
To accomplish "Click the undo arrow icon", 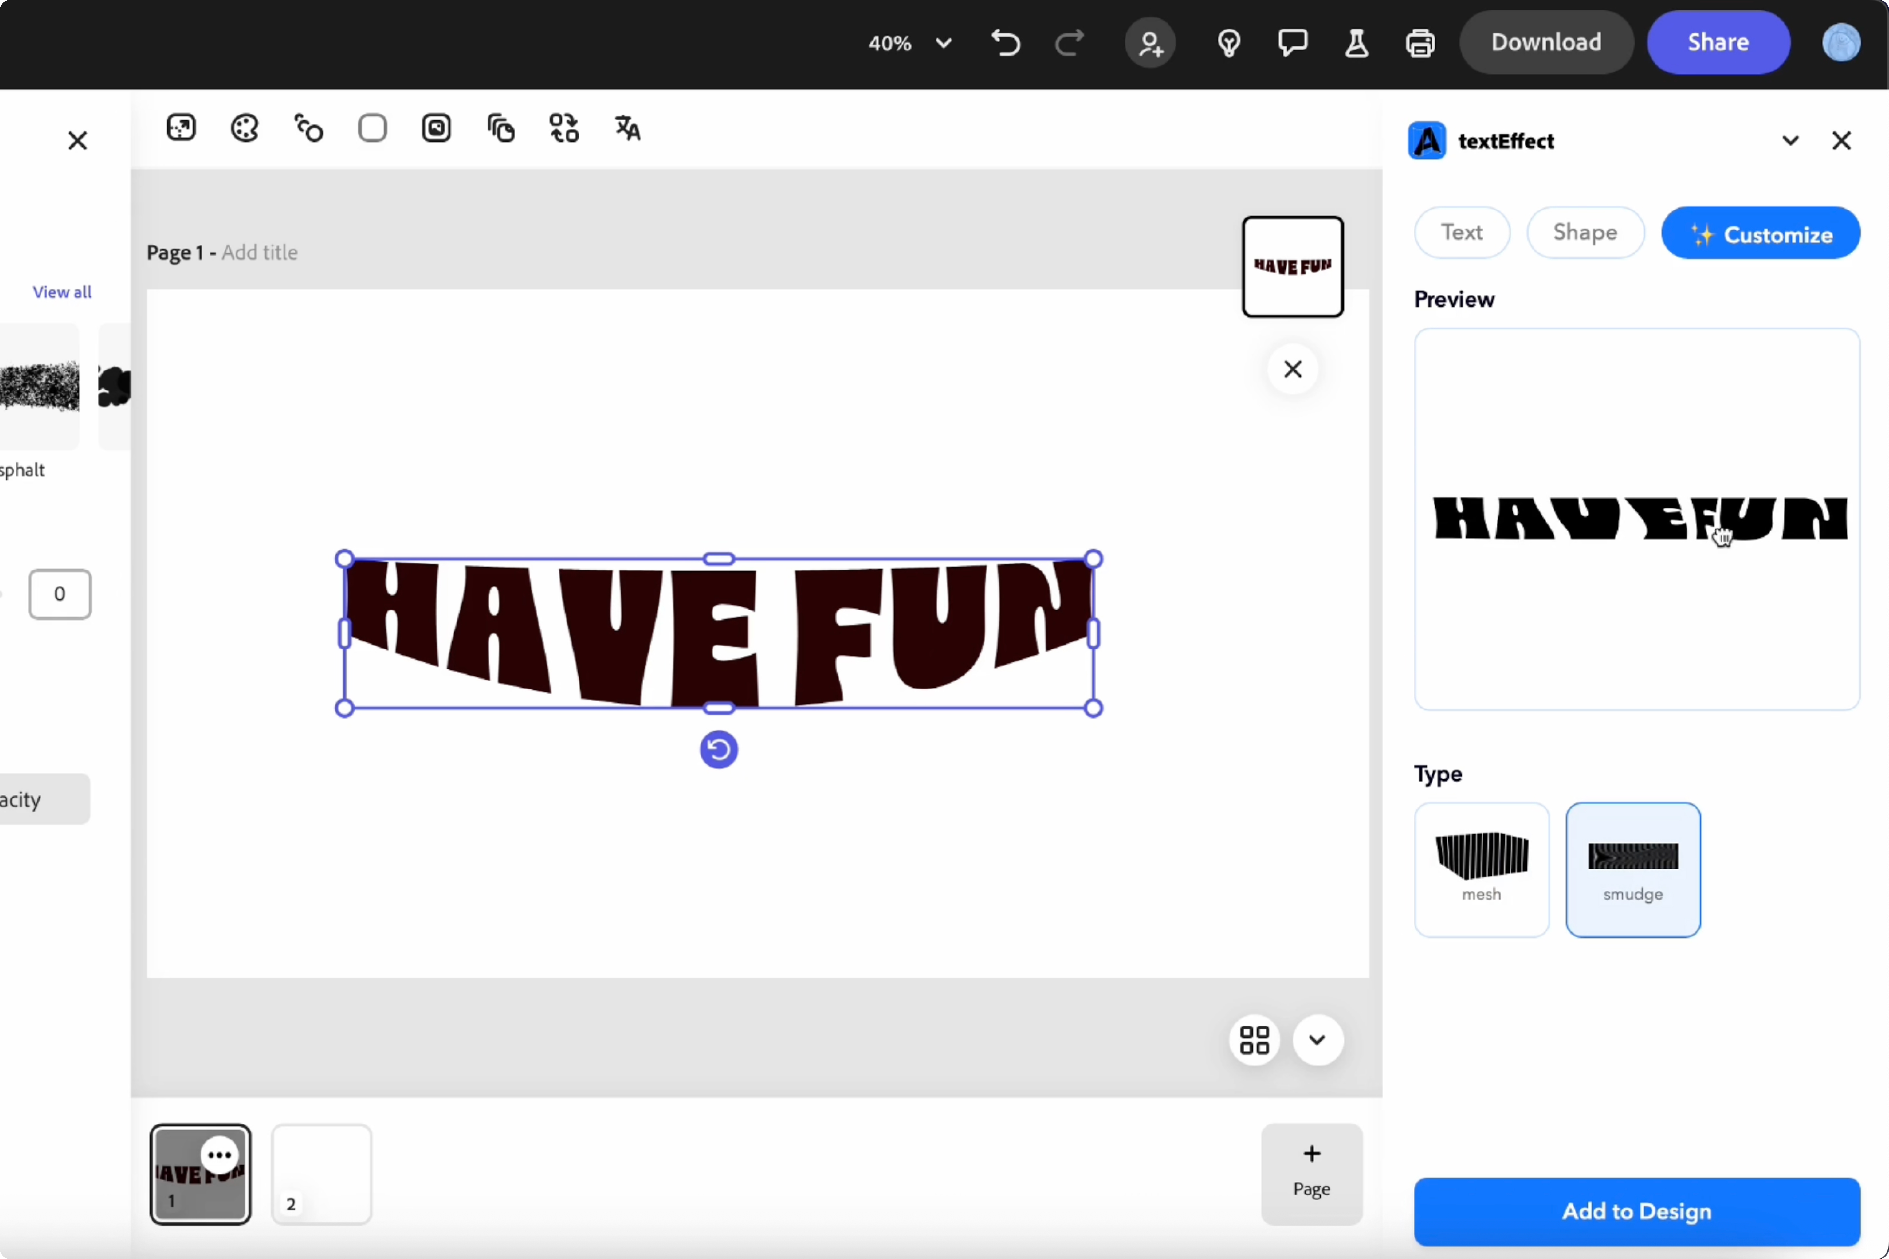I will pos(1005,43).
